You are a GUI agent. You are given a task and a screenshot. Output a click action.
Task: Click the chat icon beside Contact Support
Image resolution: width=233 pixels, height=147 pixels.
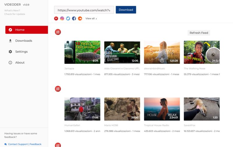[x=6, y=144]
